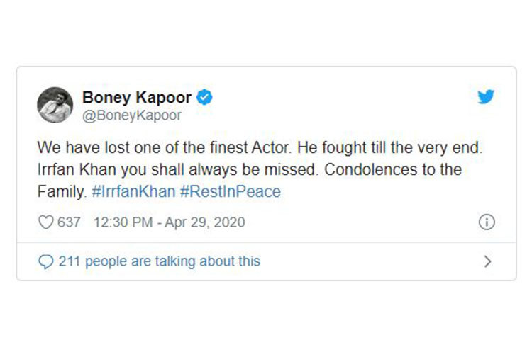This screenshot has height=340, width=532.
Task: Open the @BoneyKapoor handle link
Action: (x=132, y=115)
